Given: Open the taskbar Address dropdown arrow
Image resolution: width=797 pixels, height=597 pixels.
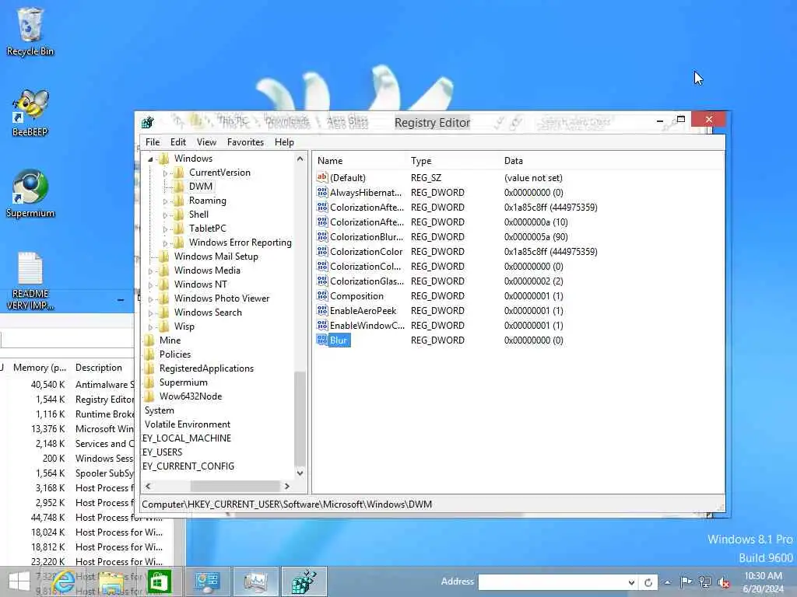Looking at the screenshot, I should [630, 583].
